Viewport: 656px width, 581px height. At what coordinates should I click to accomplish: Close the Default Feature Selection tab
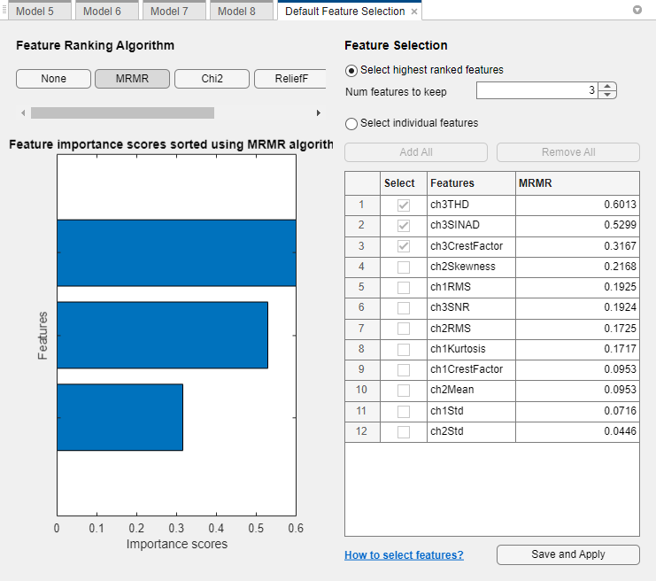(x=414, y=12)
